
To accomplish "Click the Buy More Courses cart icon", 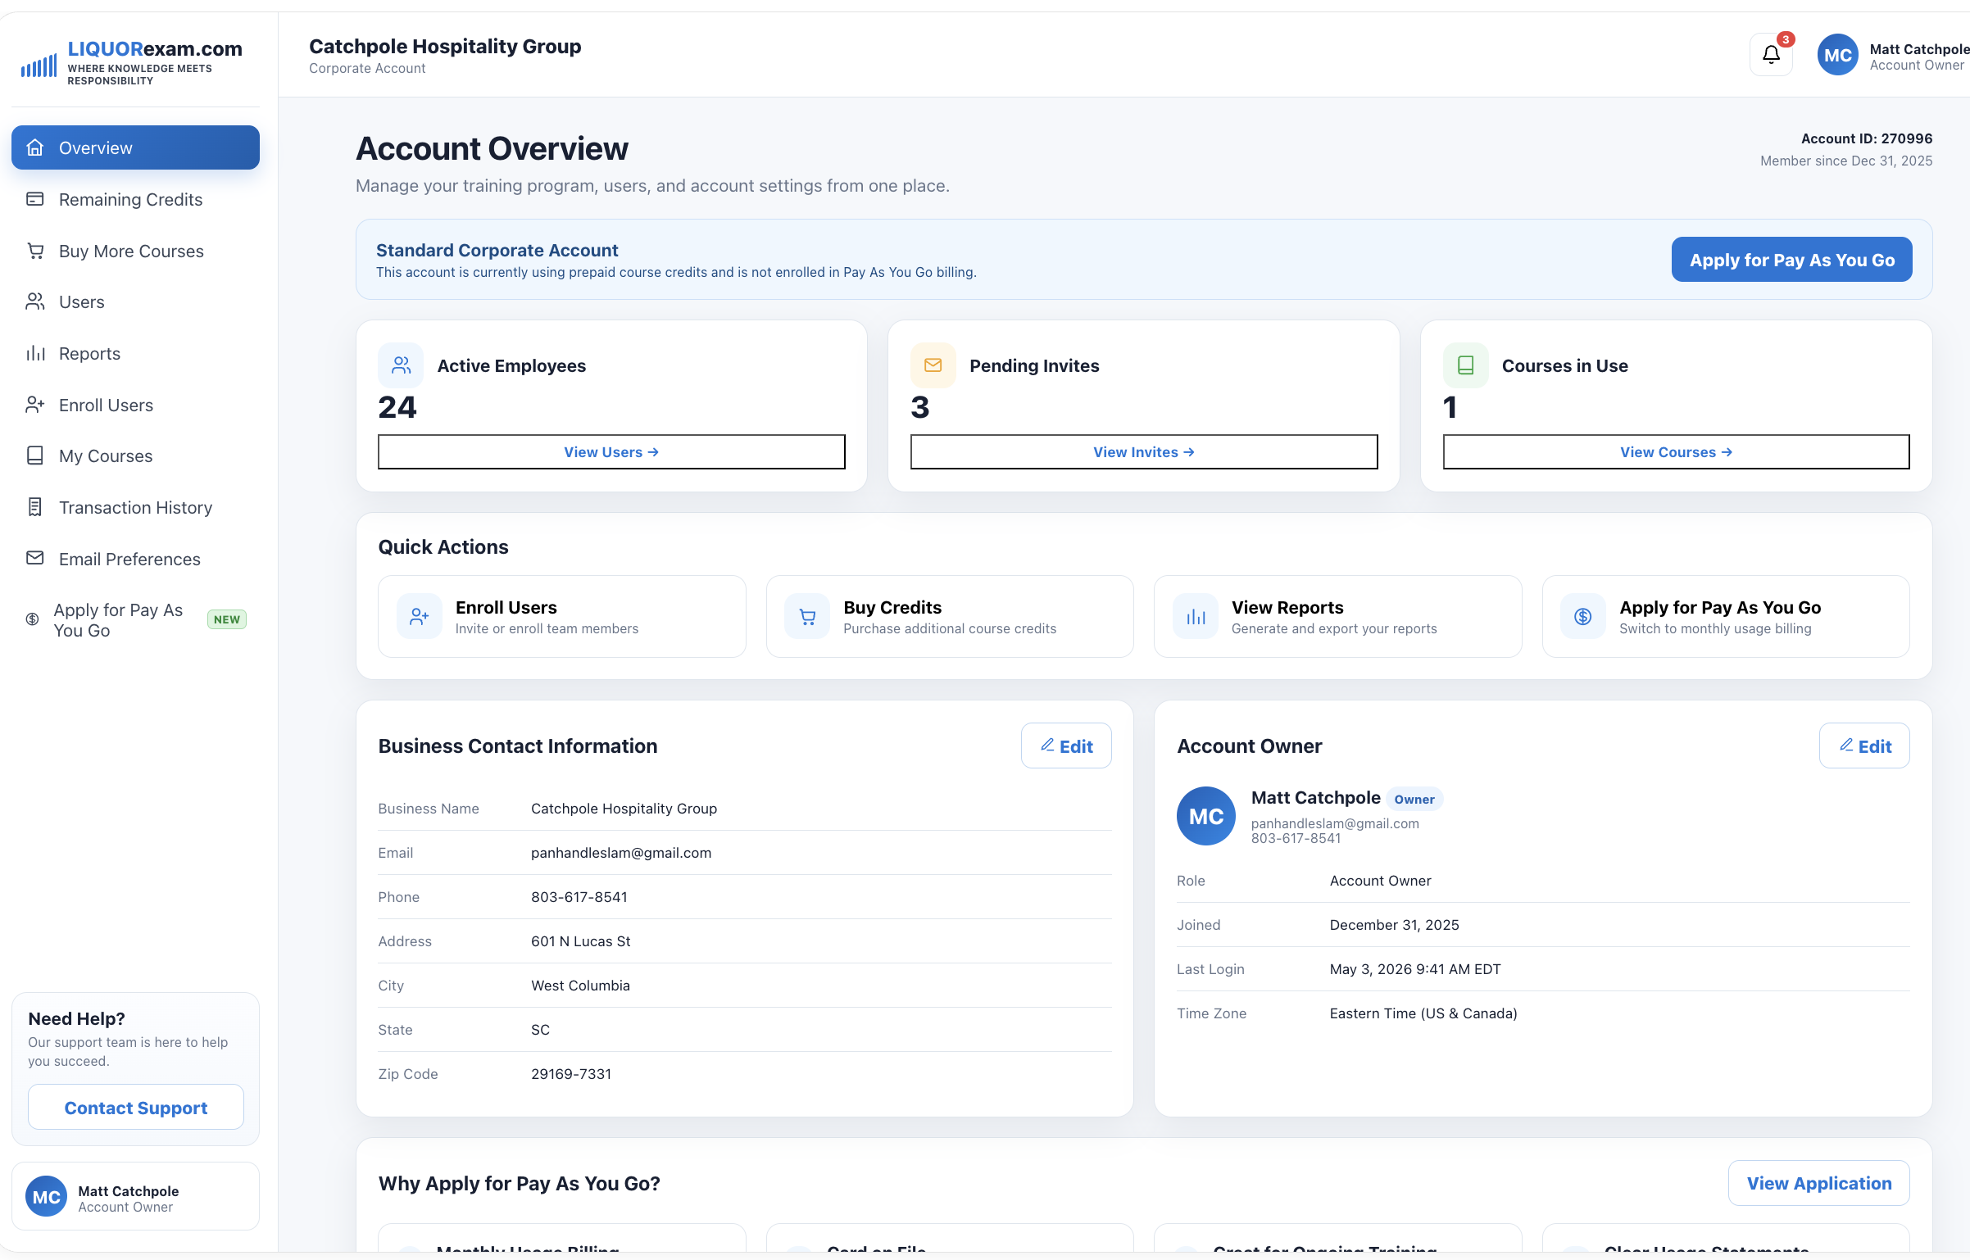I will click(35, 251).
